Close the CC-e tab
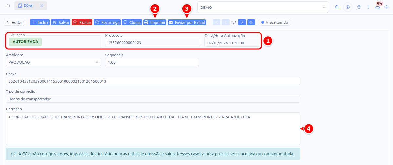The image size is (393, 165). point(42,6)
